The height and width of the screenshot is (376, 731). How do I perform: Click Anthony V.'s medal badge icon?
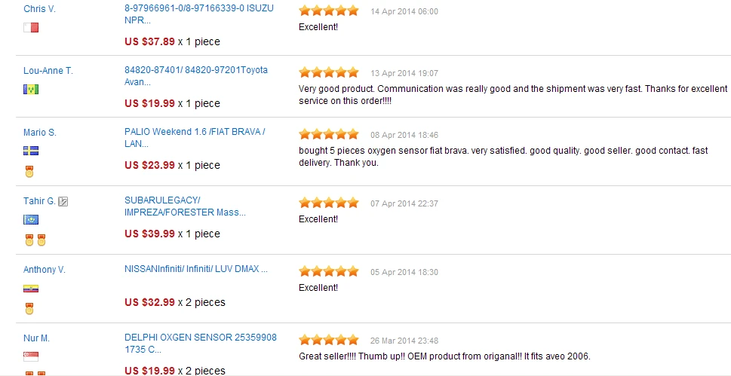click(x=29, y=308)
